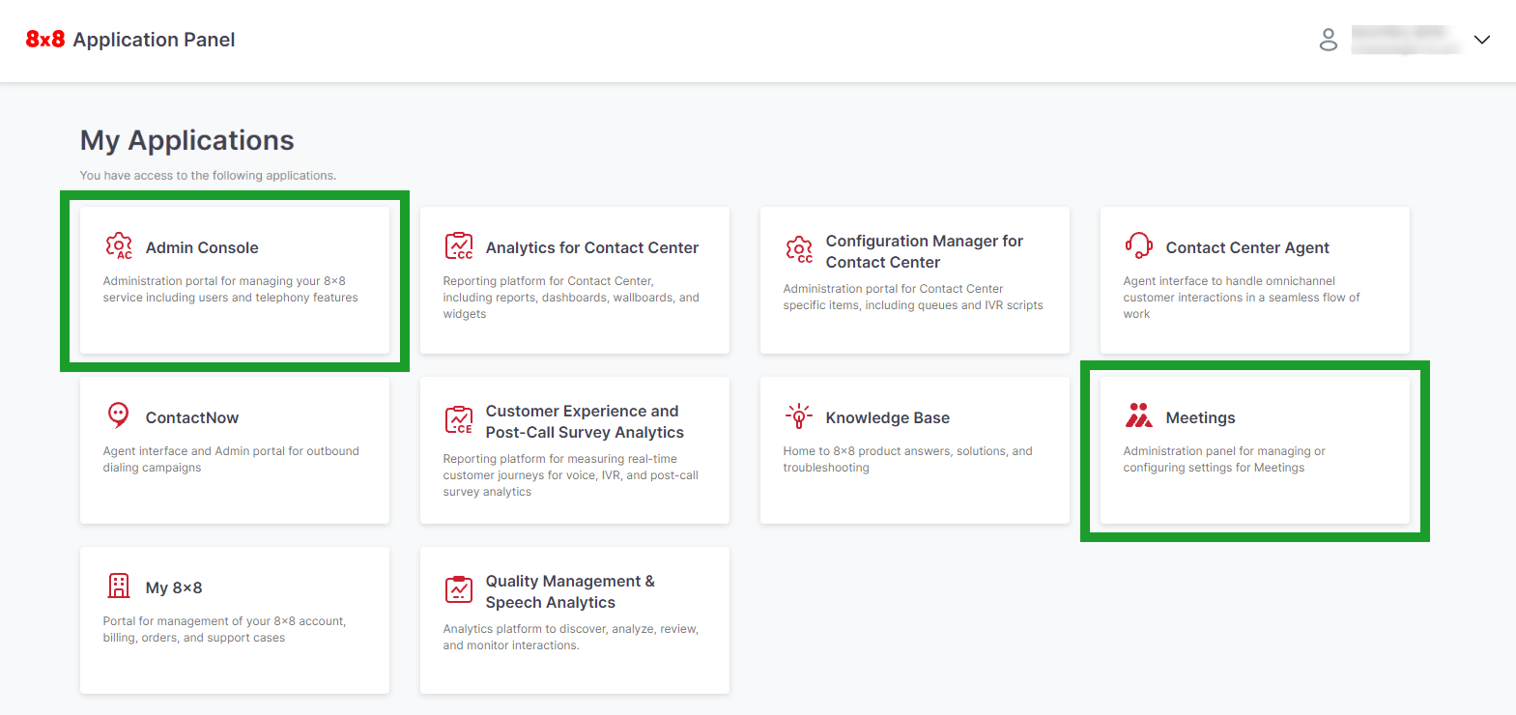Click the Configuration Manager gear icon
The width and height of the screenshot is (1516, 715).
click(799, 249)
